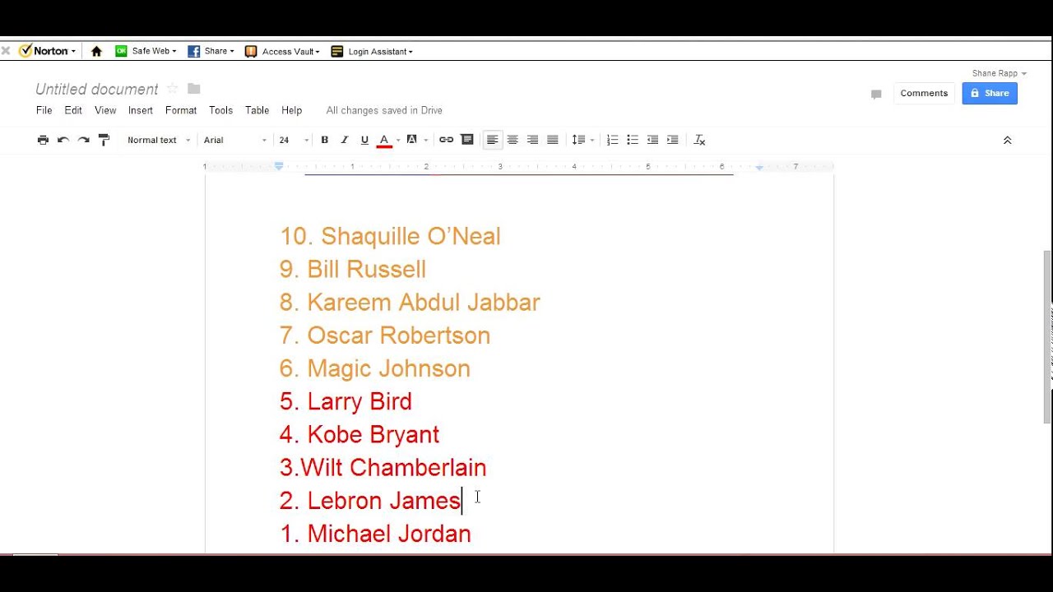Apply a bulleted list
Screen dimensions: 1053x592
[633, 140]
